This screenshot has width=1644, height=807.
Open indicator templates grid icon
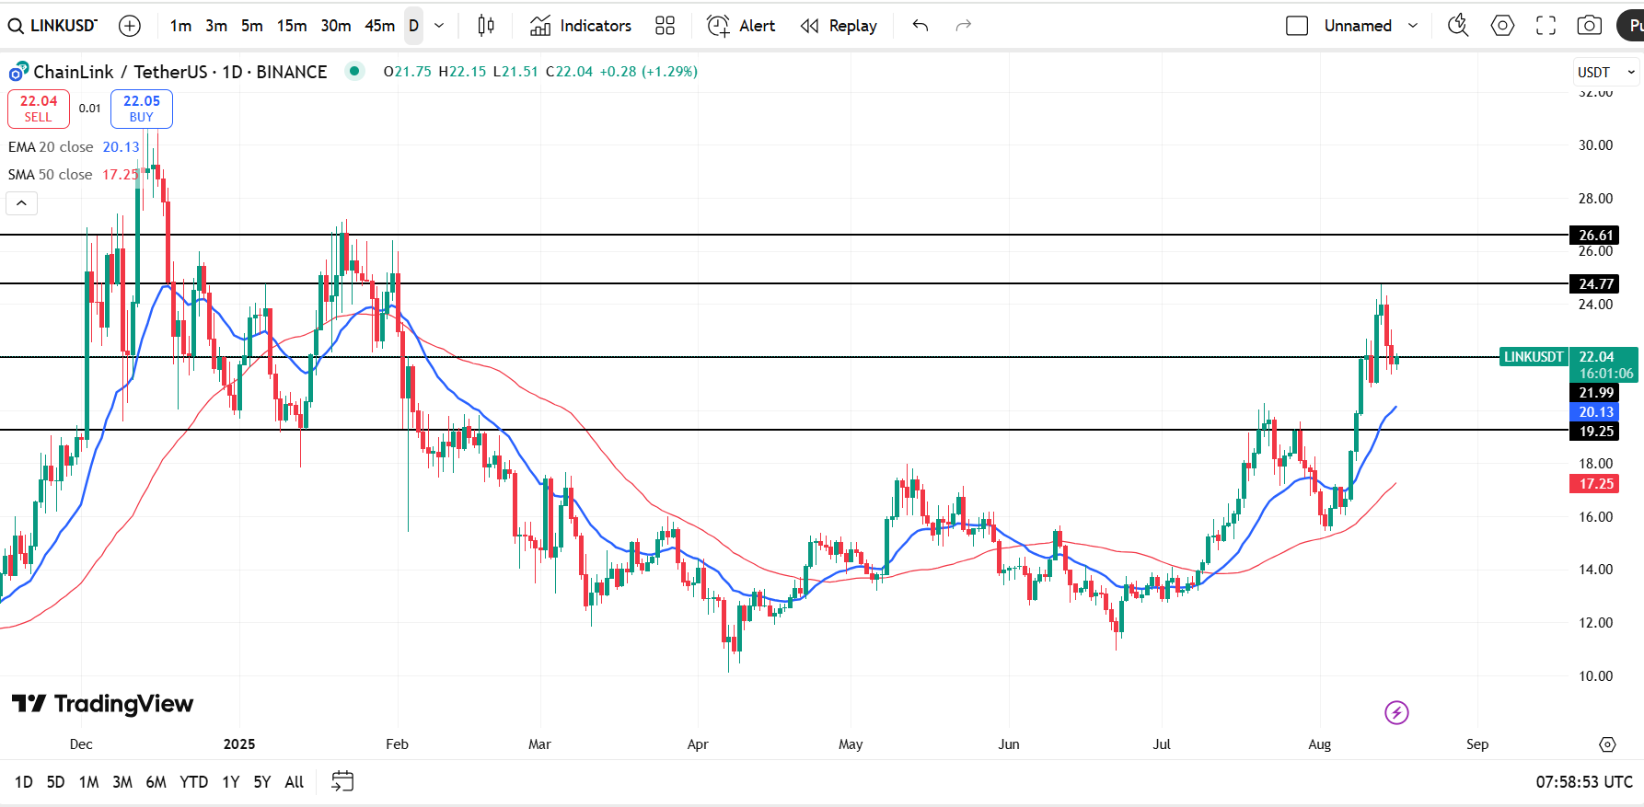pyautogui.click(x=665, y=26)
